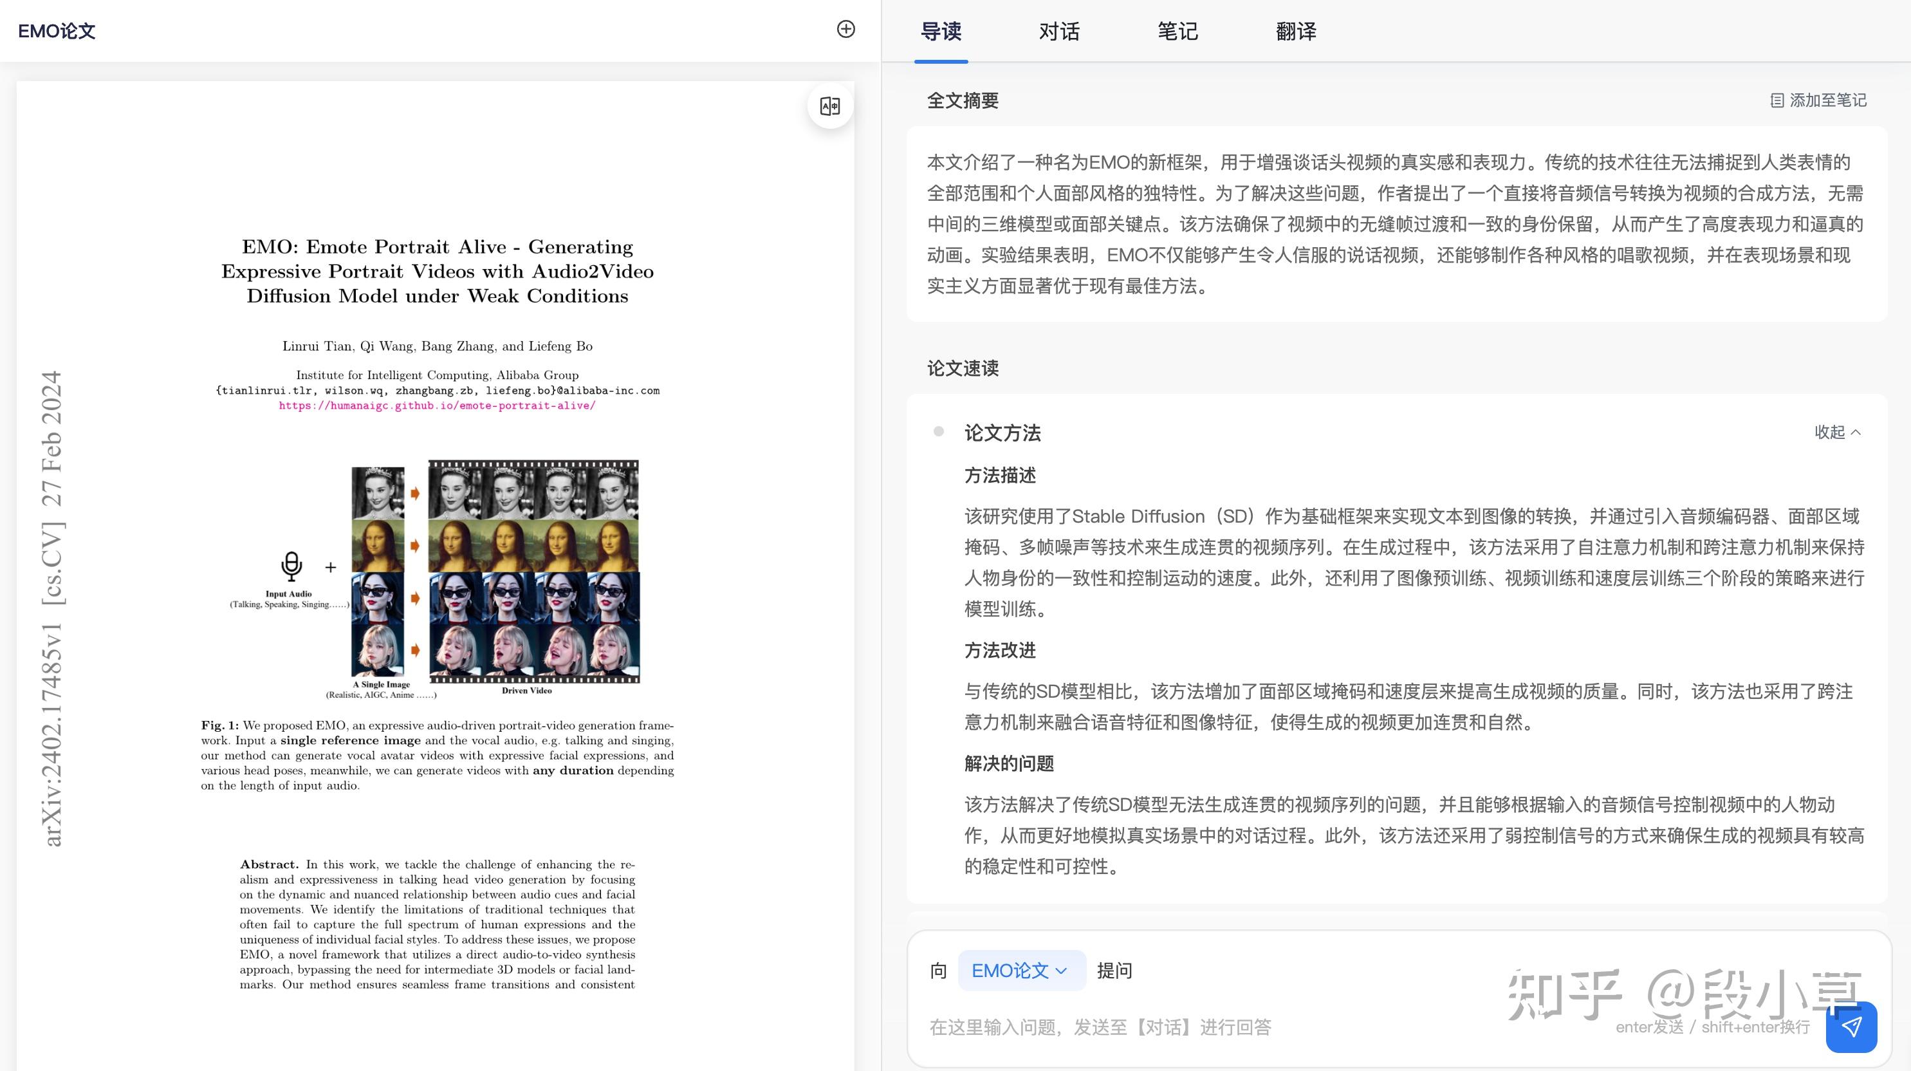
Task: Click the 全文摘要 heading
Action: [x=962, y=101]
